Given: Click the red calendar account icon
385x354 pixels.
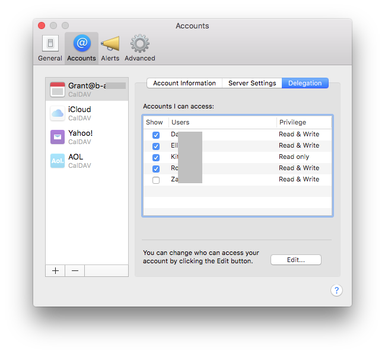Looking at the screenshot, I should [58, 90].
